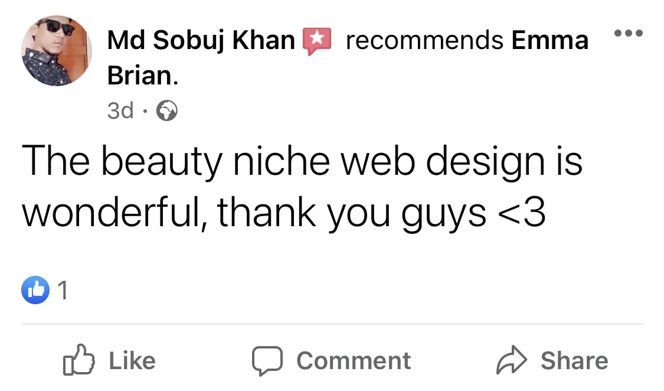Open the three-dot post options menu
The image size is (664, 391).
pos(627,32)
